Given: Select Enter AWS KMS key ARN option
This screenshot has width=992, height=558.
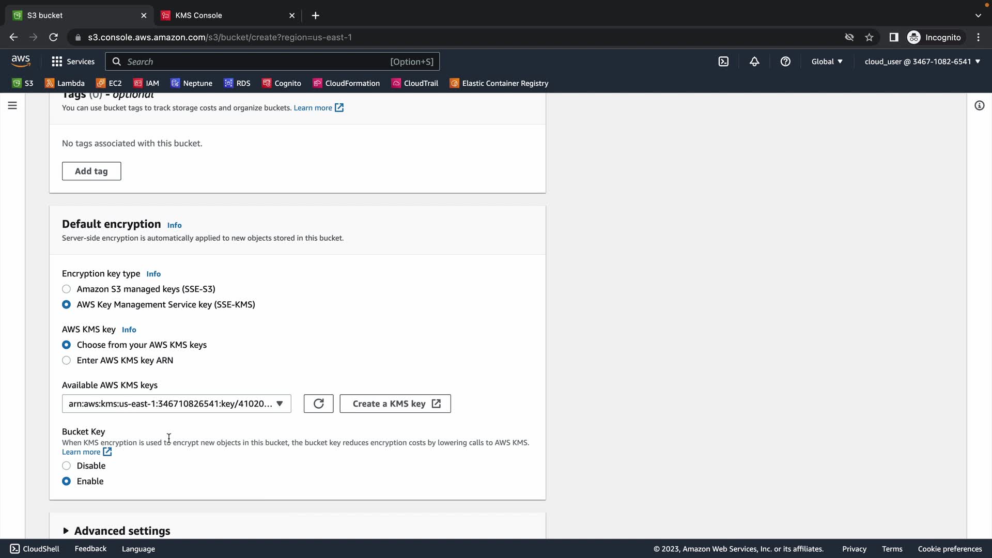Looking at the screenshot, I should pyautogui.click(x=67, y=360).
